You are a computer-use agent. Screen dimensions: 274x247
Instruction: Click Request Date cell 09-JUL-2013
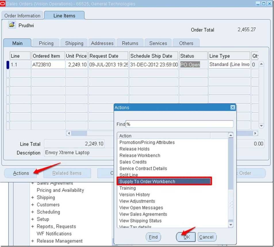pos(108,65)
